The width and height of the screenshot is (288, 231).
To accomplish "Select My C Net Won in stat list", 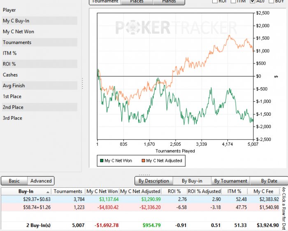I will tap(39, 32).
